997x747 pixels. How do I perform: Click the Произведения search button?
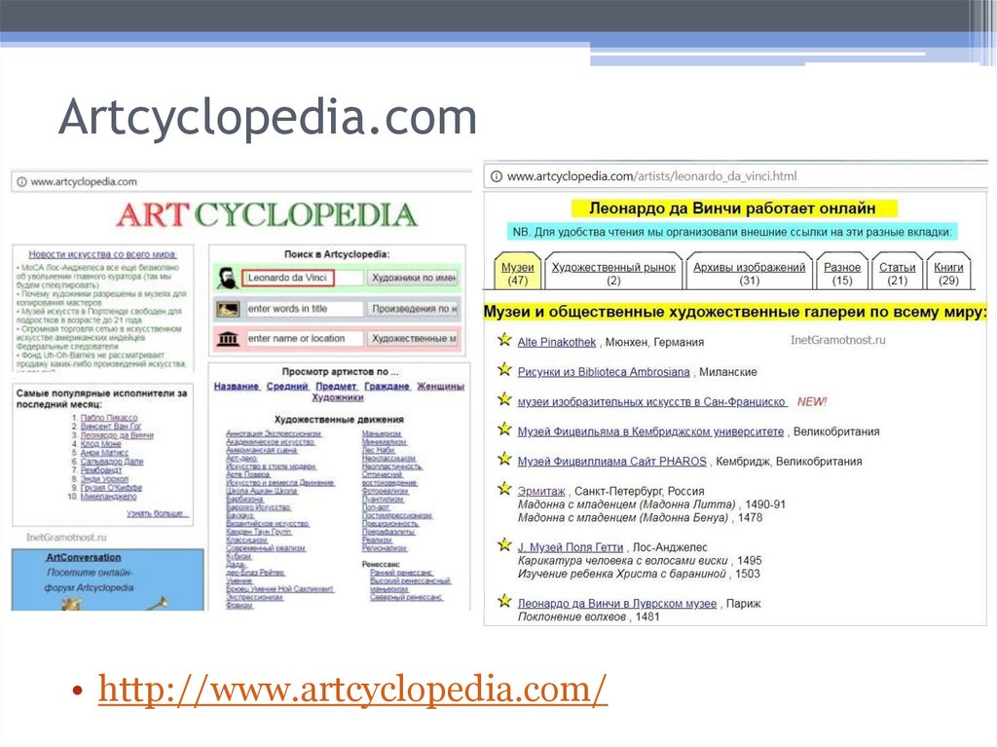(x=413, y=309)
